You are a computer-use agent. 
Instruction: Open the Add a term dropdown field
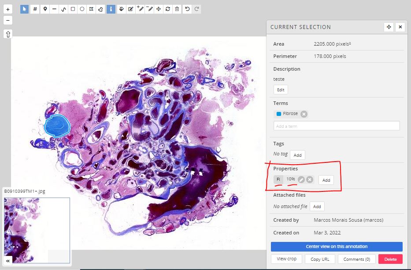336,126
